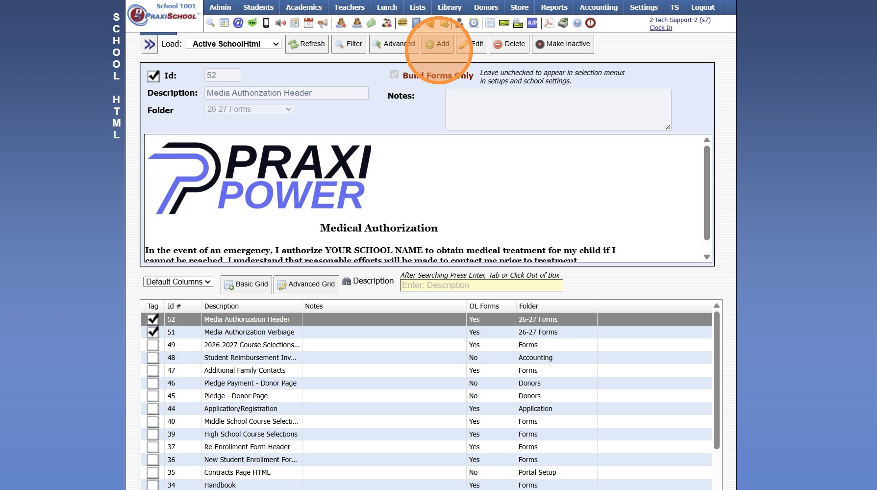This screenshot has width=877, height=490.
Task: Open the calendar icon showing a date
Action: (308, 23)
